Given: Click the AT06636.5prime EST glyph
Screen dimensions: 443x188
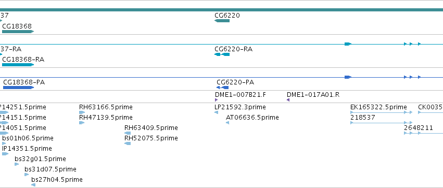Looking at the screenshot, I should click(227, 123).
